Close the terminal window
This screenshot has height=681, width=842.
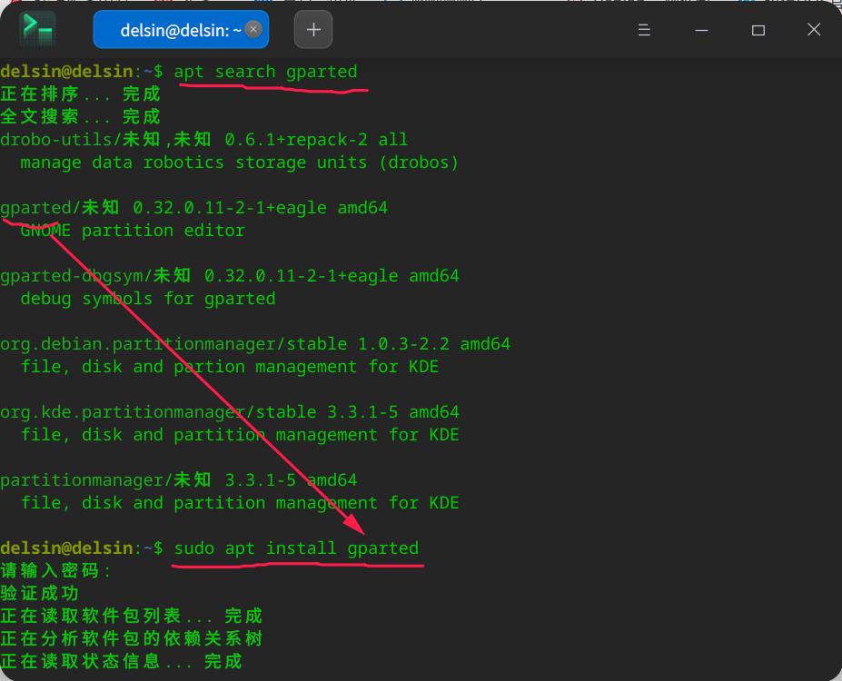click(814, 30)
